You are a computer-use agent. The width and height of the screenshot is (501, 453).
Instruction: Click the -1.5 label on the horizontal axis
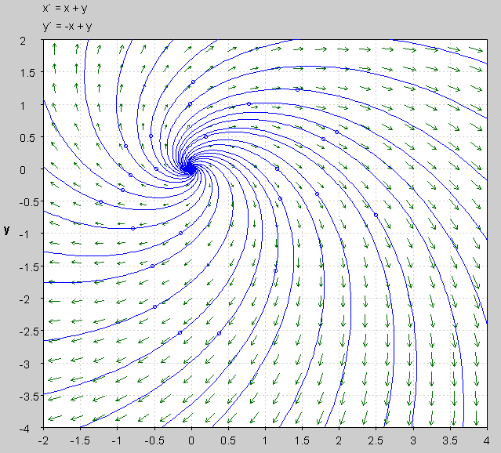click(x=80, y=441)
